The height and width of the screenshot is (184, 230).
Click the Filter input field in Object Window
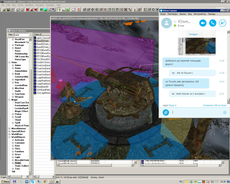[21, 35]
